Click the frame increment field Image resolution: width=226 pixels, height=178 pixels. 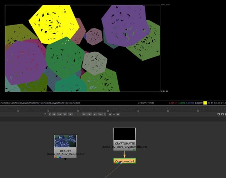(x=114, y=114)
